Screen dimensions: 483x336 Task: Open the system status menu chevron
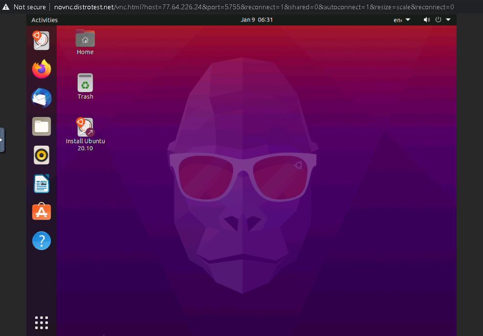tap(448, 20)
